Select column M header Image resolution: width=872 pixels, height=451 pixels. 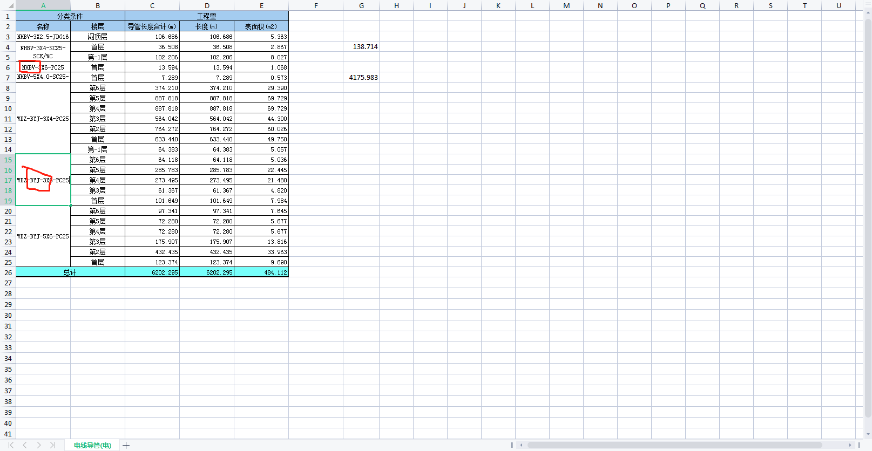566,5
